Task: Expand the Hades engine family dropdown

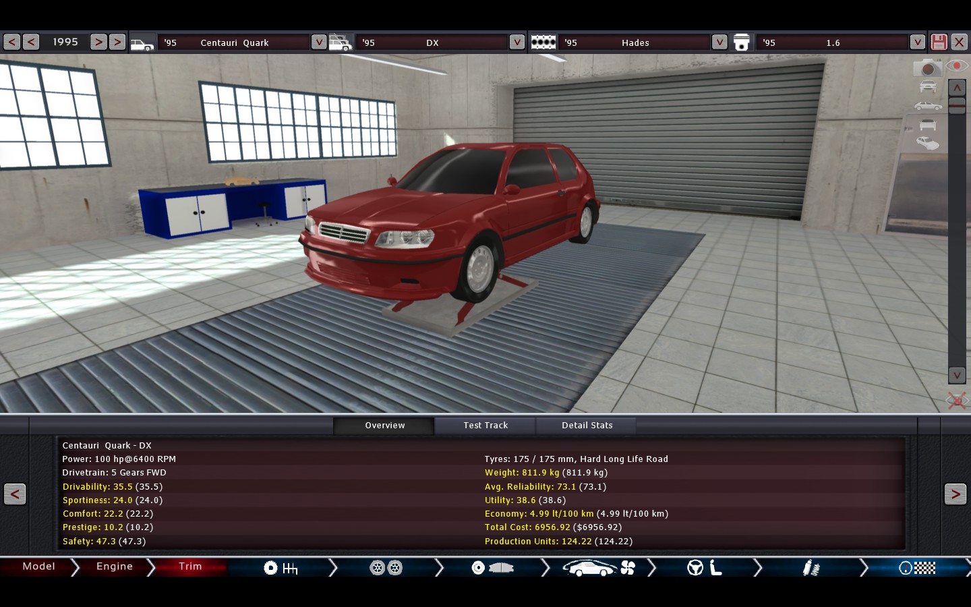Action: [x=719, y=42]
